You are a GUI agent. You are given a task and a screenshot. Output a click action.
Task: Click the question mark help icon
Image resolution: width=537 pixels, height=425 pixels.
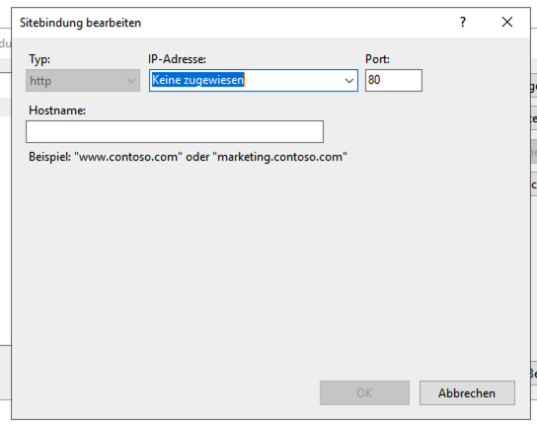(463, 23)
